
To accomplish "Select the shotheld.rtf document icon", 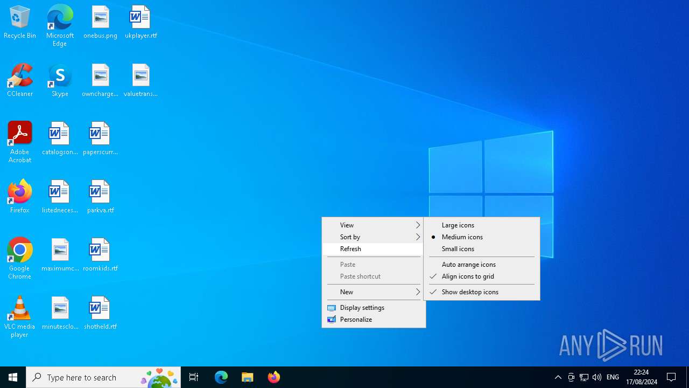I will [x=100, y=314].
